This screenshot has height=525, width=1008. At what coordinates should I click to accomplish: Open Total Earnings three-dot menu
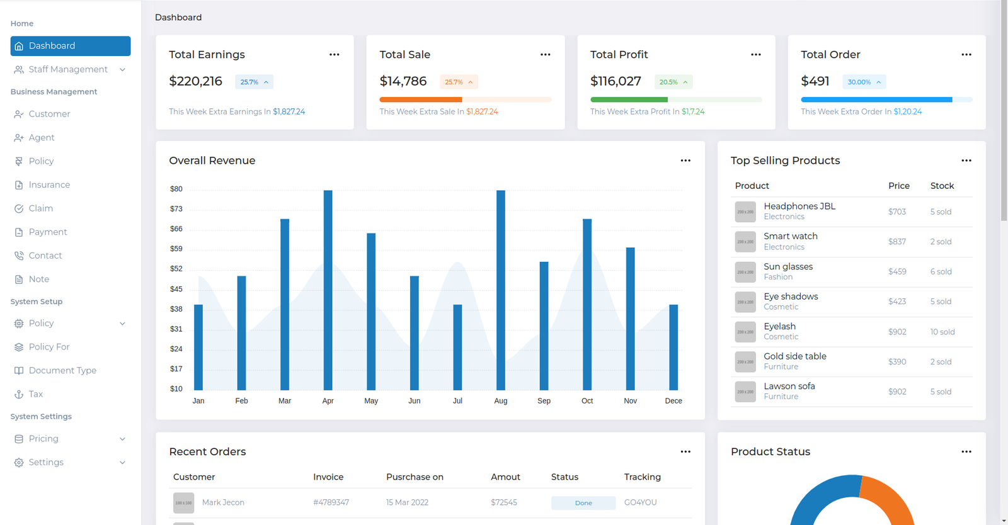[334, 55]
